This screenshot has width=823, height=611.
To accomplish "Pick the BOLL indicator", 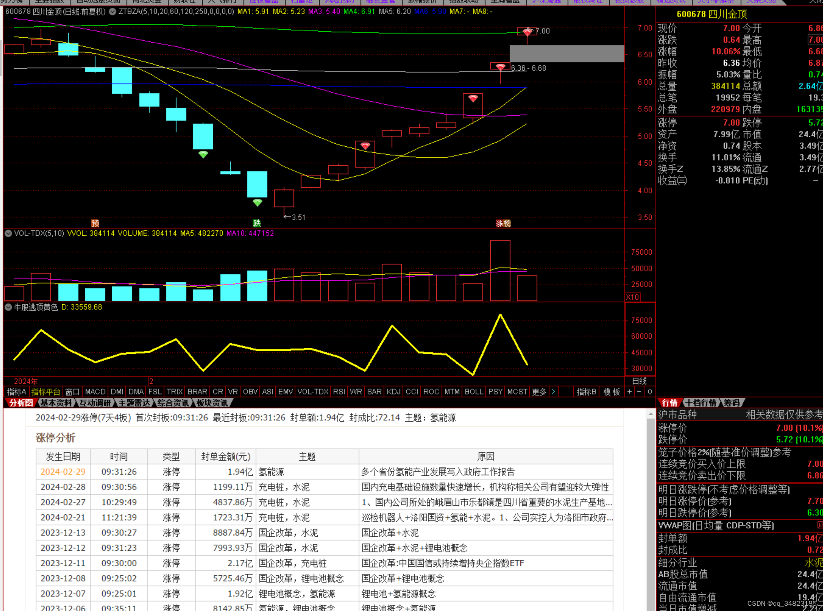I will click(474, 392).
